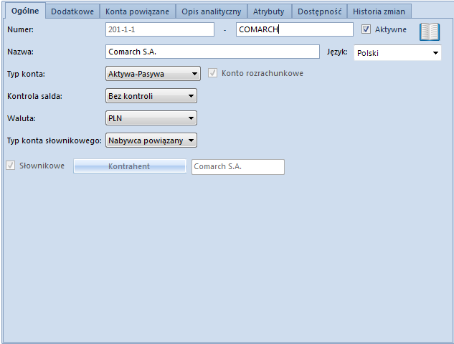
Task: Open the book icon next to Aktywne
Action: (x=430, y=32)
